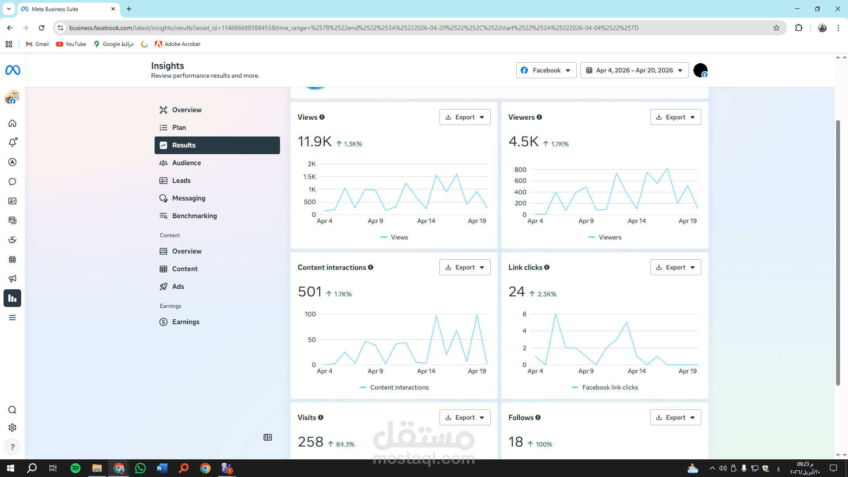848x477 pixels.
Task: Open the Ads megaphone icon in rail
Action: pyautogui.click(x=12, y=279)
